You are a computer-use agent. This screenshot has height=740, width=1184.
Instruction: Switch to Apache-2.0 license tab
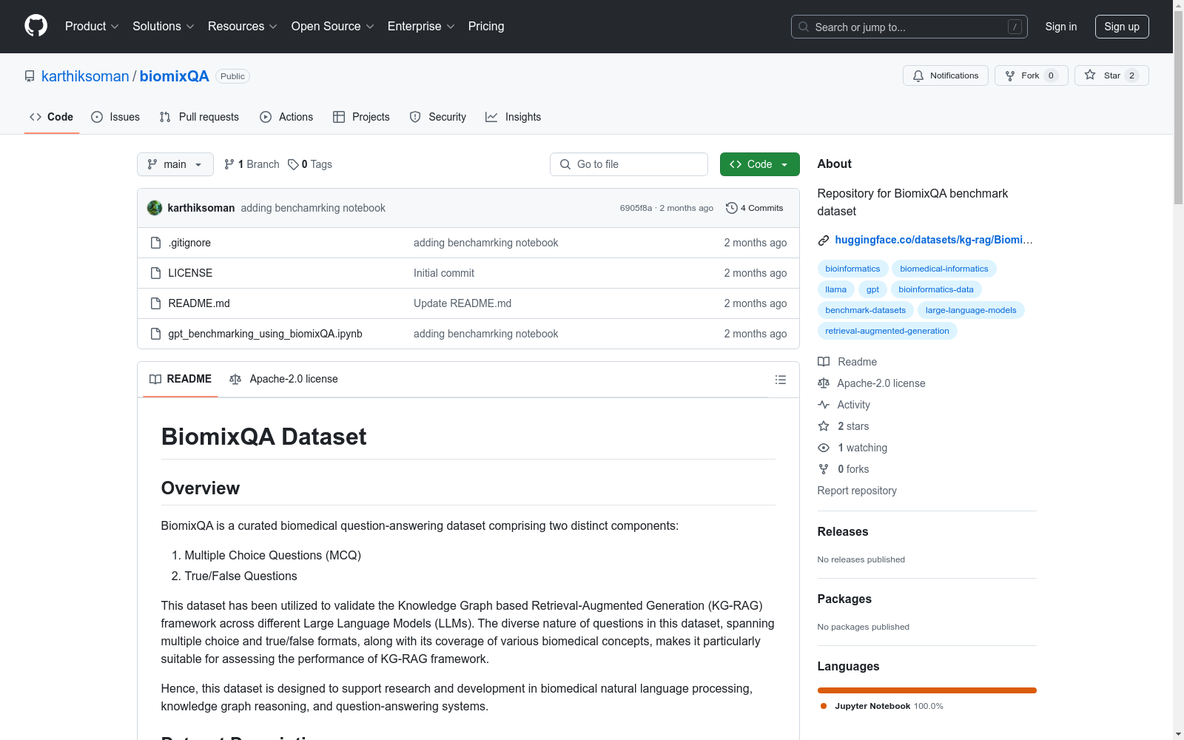pyautogui.click(x=283, y=379)
